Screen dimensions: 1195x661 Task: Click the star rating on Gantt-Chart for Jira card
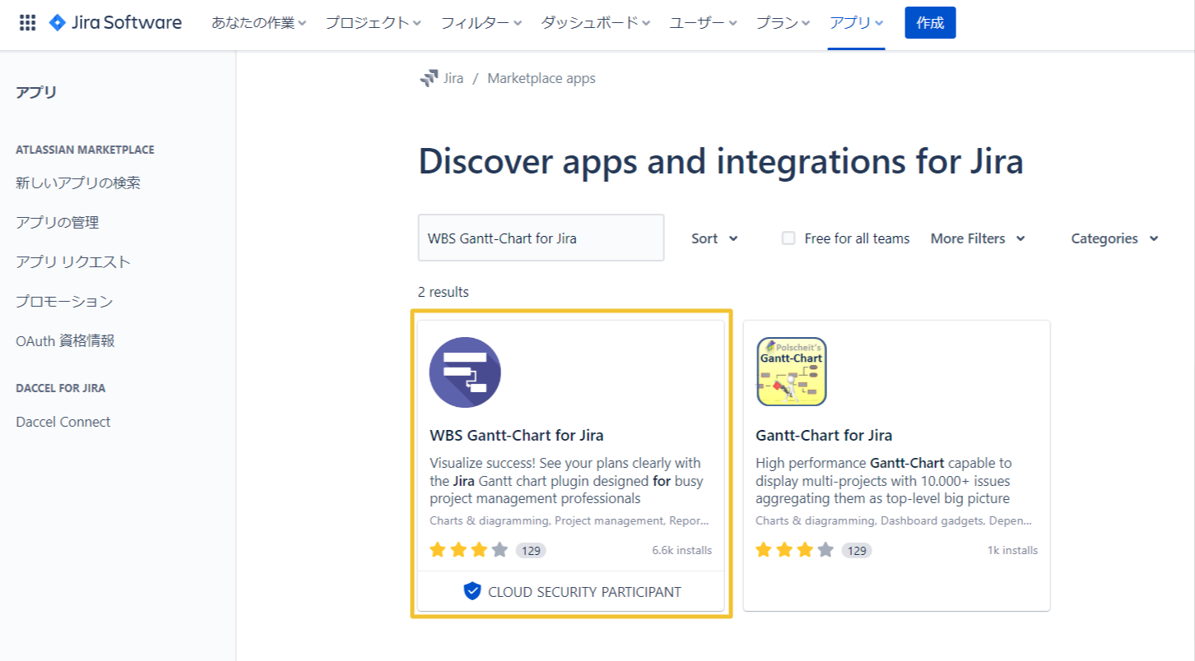coord(795,550)
